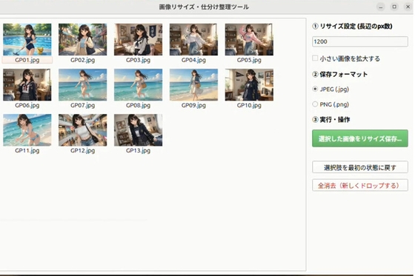415x276 pixels.
Task: Select the GP01.jpg pool thumbnail
Action: [x=27, y=39]
